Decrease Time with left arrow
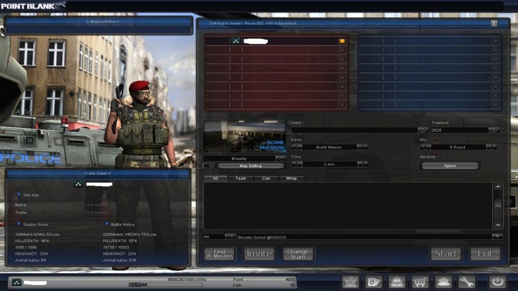This screenshot has height=291, width=518. pyautogui.click(x=297, y=164)
